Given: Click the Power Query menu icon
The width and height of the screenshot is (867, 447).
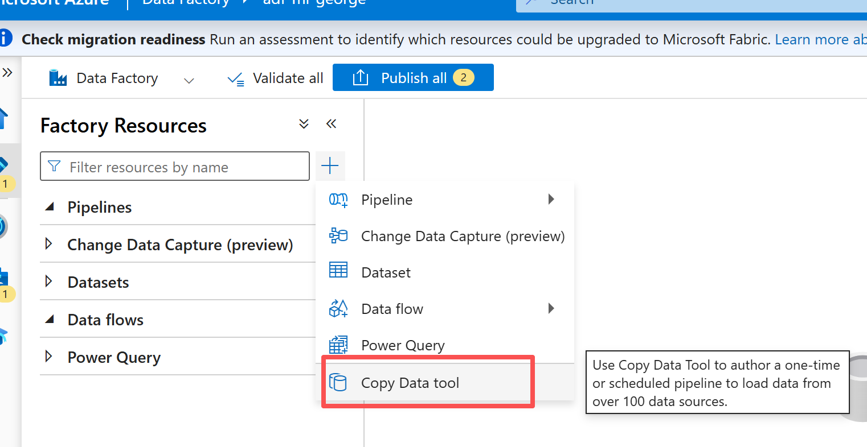Looking at the screenshot, I should 338,345.
